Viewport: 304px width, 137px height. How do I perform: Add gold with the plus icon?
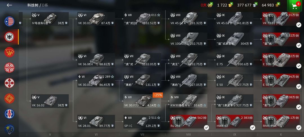click(231, 4)
